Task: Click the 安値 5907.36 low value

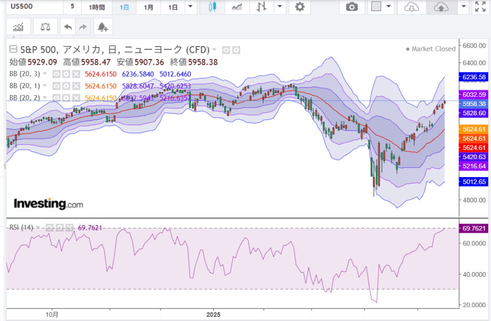Action: click(x=140, y=62)
